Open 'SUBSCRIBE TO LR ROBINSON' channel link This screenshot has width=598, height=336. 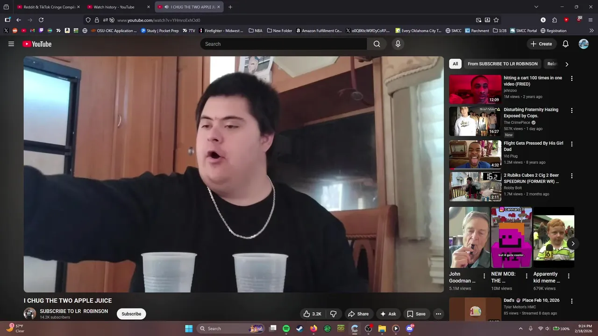tap(74, 311)
